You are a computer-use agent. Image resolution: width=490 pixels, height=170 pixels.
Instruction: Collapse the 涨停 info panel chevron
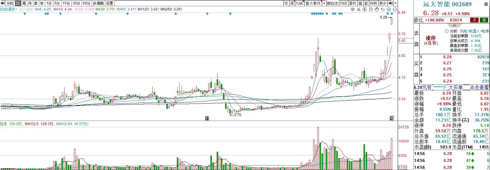tap(454, 26)
